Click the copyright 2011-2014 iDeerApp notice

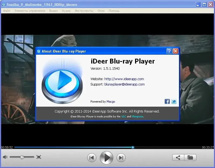click(107, 111)
